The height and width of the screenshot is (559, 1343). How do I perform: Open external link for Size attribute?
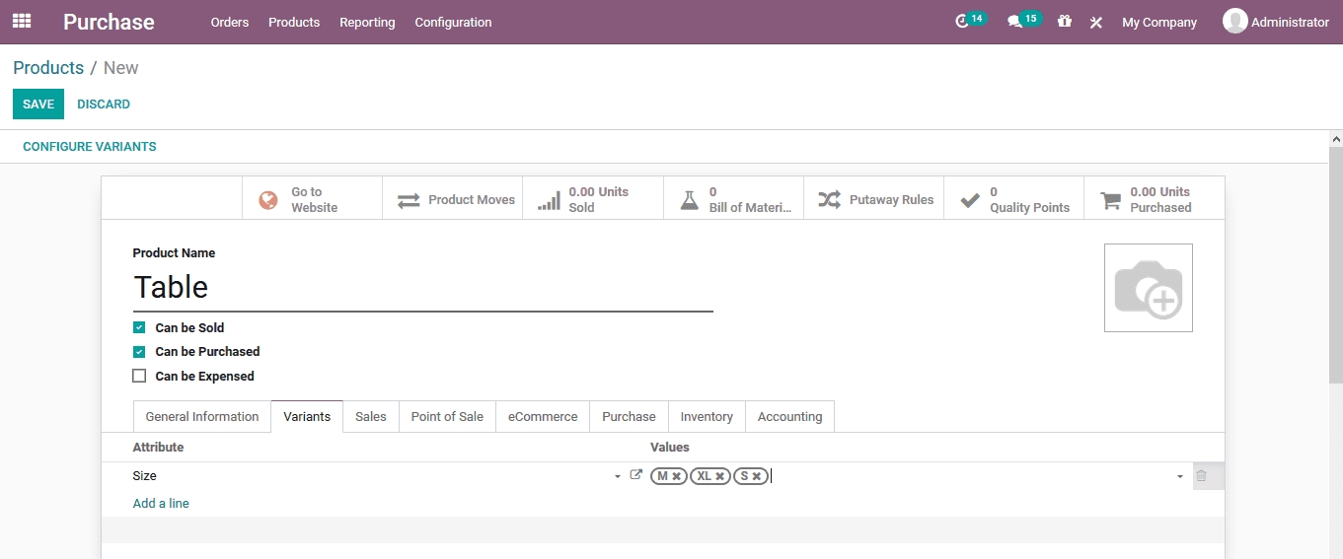click(635, 475)
